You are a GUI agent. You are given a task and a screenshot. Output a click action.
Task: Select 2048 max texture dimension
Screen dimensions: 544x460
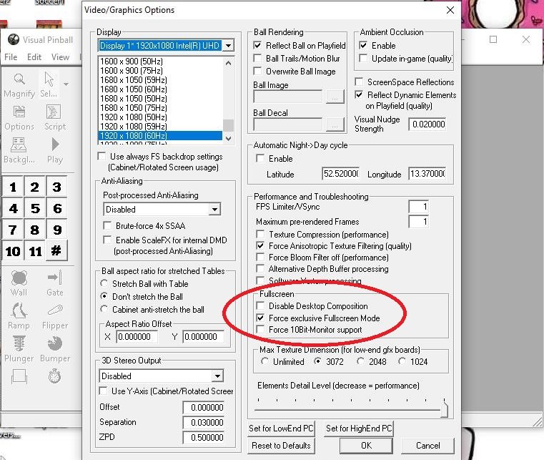coord(360,361)
